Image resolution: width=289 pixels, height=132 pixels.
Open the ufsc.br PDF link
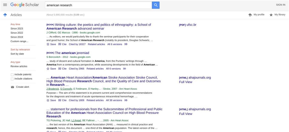[187, 25]
